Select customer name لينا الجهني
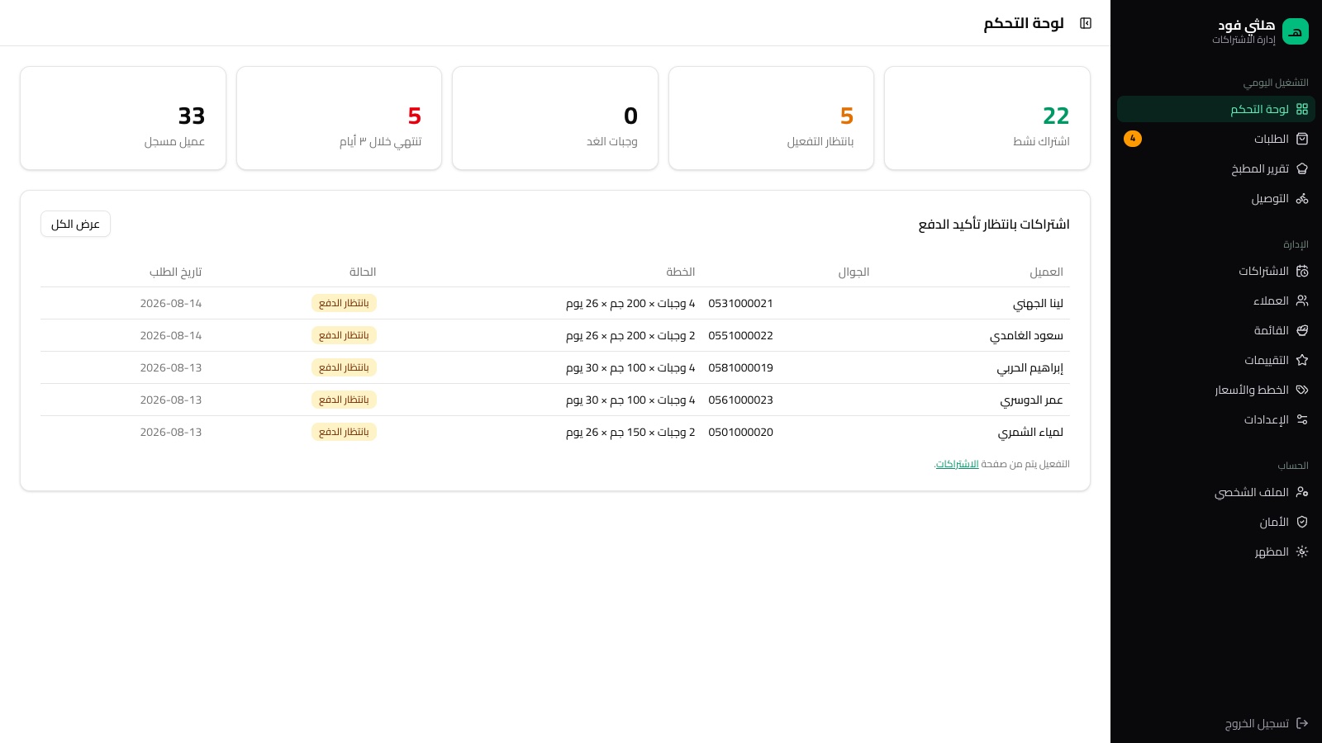Viewport: 1322px width, 743px height. pyautogui.click(x=1038, y=303)
